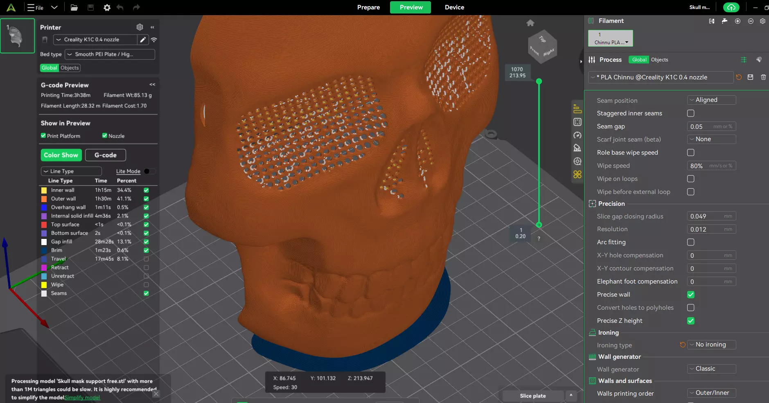The height and width of the screenshot is (403, 769).
Task: Click the top handle of layer slider
Action: pyautogui.click(x=539, y=81)
